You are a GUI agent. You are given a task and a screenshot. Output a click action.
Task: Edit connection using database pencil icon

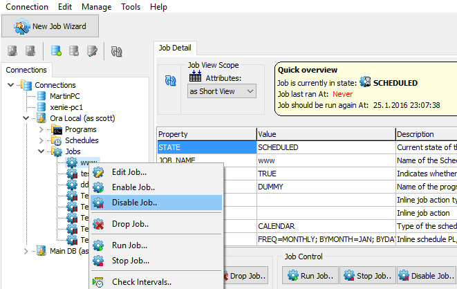(x=92, y=51)
